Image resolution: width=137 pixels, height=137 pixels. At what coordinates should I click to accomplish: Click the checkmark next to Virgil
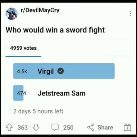[61, 71]
